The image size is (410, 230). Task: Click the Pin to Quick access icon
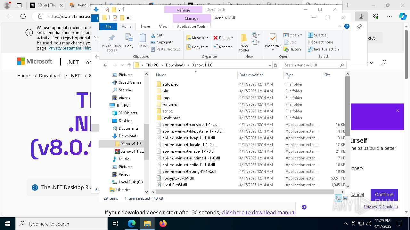112,42
